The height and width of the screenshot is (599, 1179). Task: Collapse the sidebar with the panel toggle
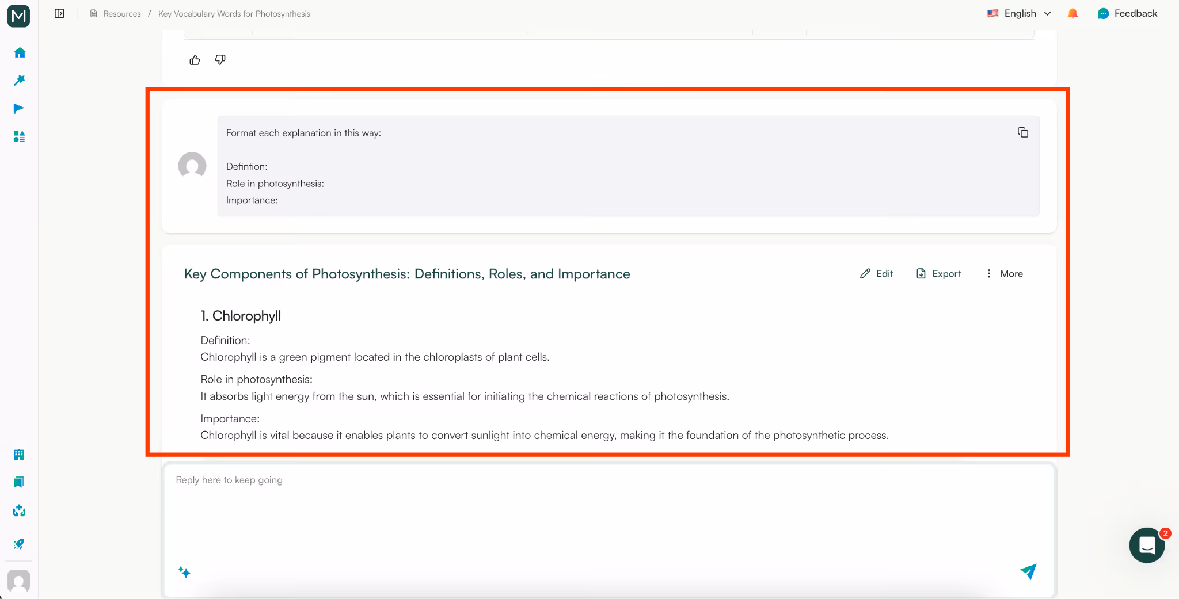pos(59,13)
